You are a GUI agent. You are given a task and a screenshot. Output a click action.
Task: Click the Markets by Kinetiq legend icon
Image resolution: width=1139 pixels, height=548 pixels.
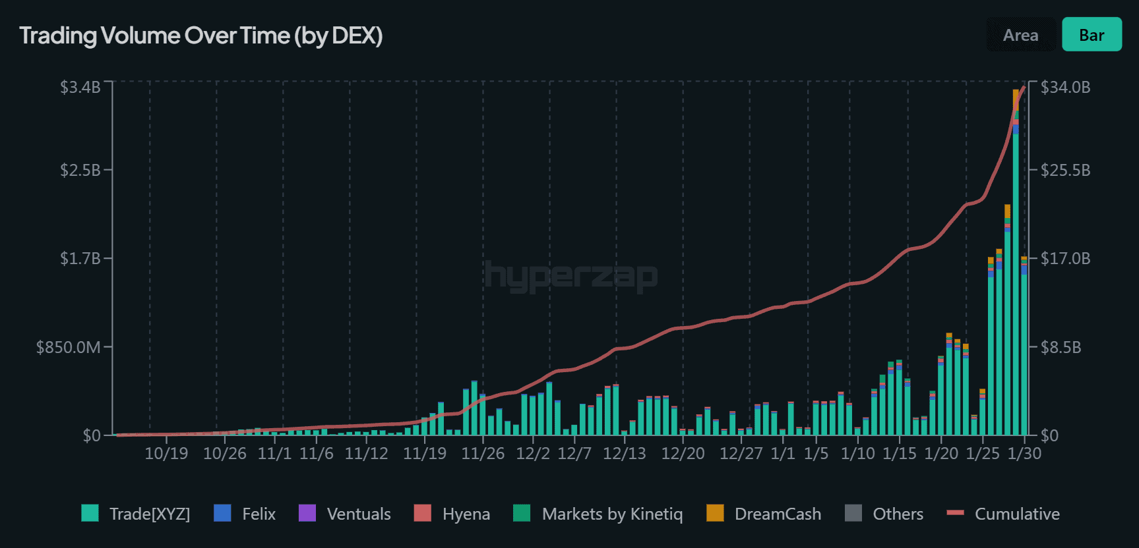click(522, 513)
